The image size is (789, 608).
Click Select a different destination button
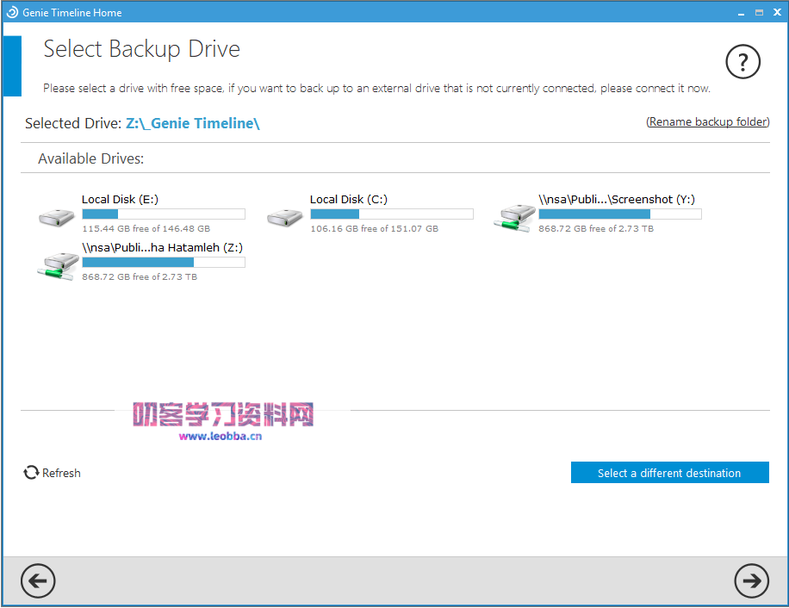(x=670, y=472)
